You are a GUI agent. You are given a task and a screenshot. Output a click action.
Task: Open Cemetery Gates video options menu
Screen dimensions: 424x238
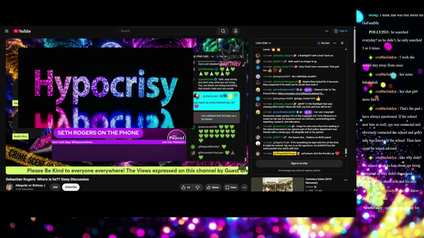pyautogui.click(x=345, y=180)
